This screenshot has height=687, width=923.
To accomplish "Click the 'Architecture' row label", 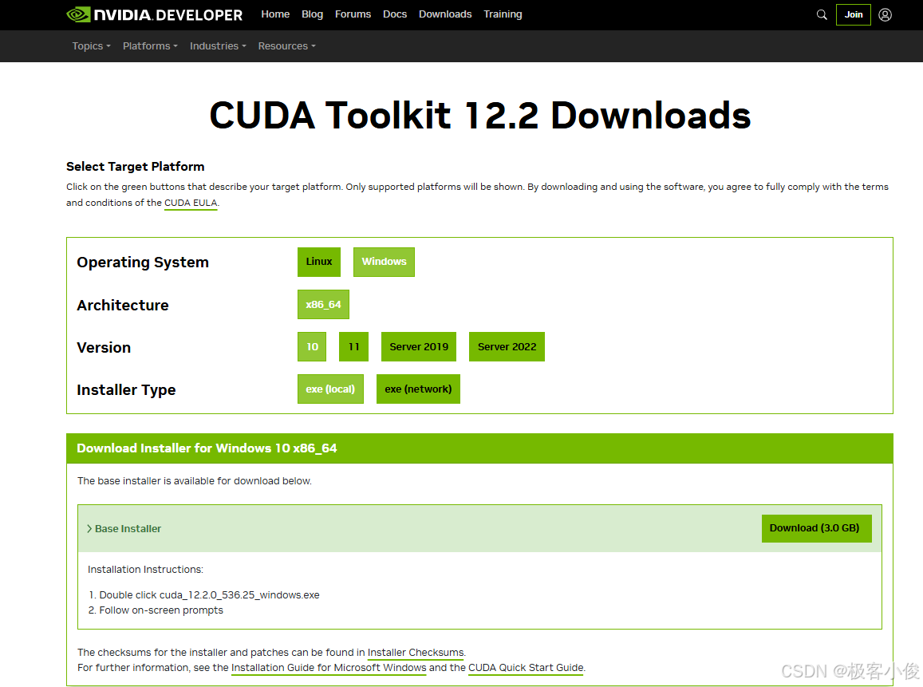I will pos(123,305).
